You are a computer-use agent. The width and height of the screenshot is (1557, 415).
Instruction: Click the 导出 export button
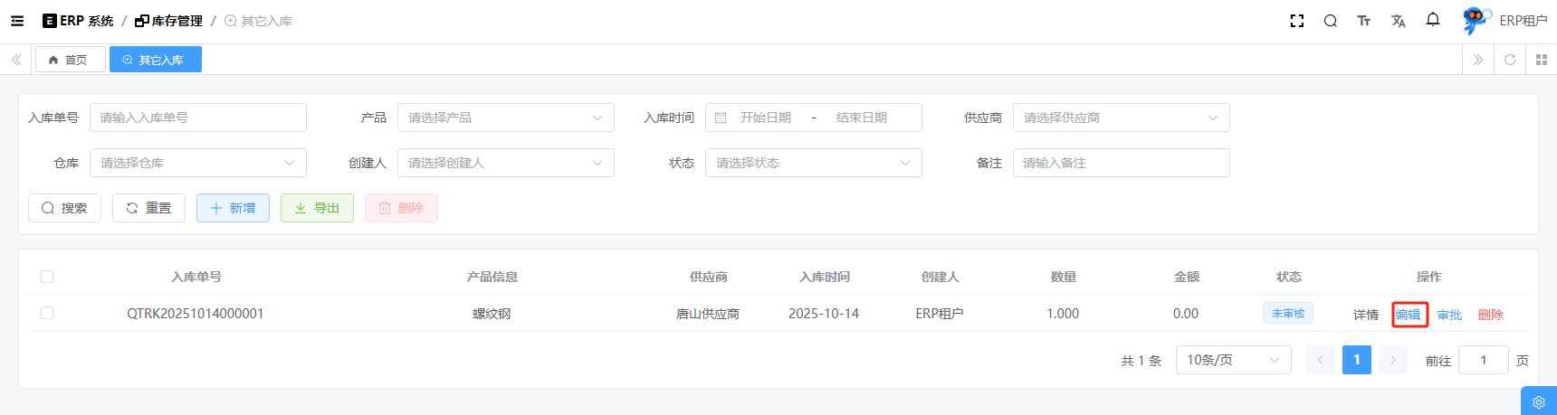(317, 208)
